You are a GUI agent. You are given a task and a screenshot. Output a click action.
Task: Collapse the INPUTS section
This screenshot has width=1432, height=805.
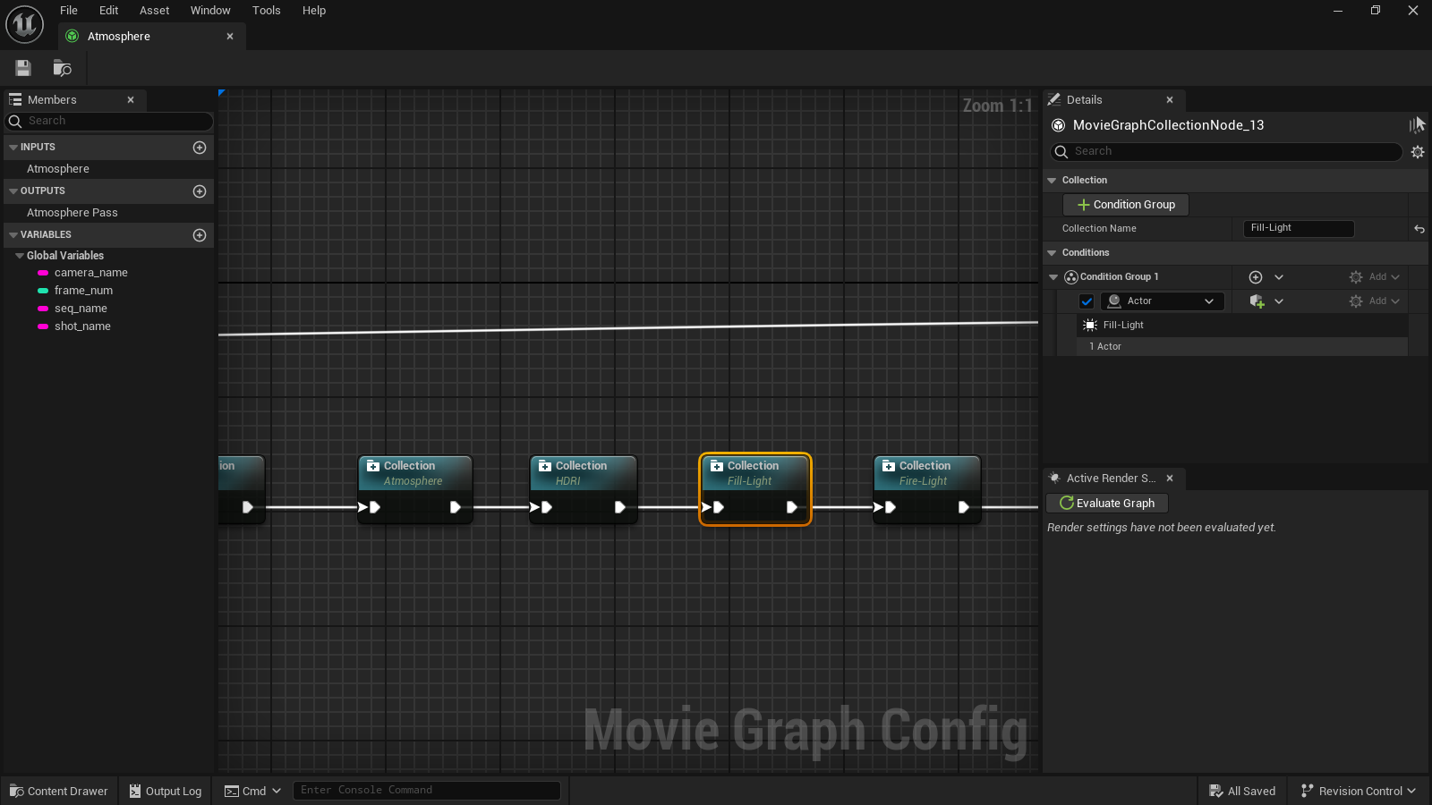[13, 148]
